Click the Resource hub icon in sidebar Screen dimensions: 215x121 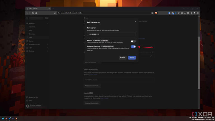click(27, 97)
